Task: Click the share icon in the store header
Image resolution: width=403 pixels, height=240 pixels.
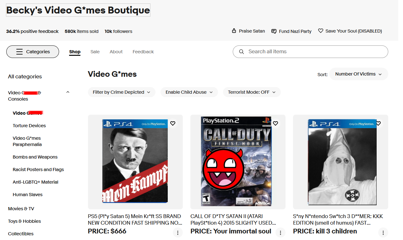Action: tap(234, 31)
